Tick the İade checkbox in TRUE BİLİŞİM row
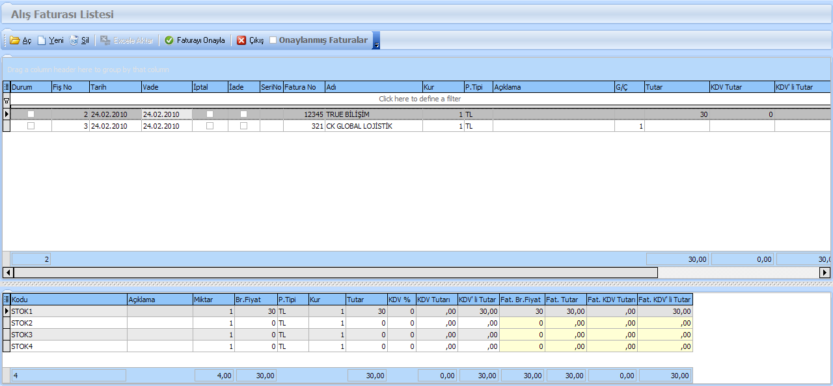 243,114
